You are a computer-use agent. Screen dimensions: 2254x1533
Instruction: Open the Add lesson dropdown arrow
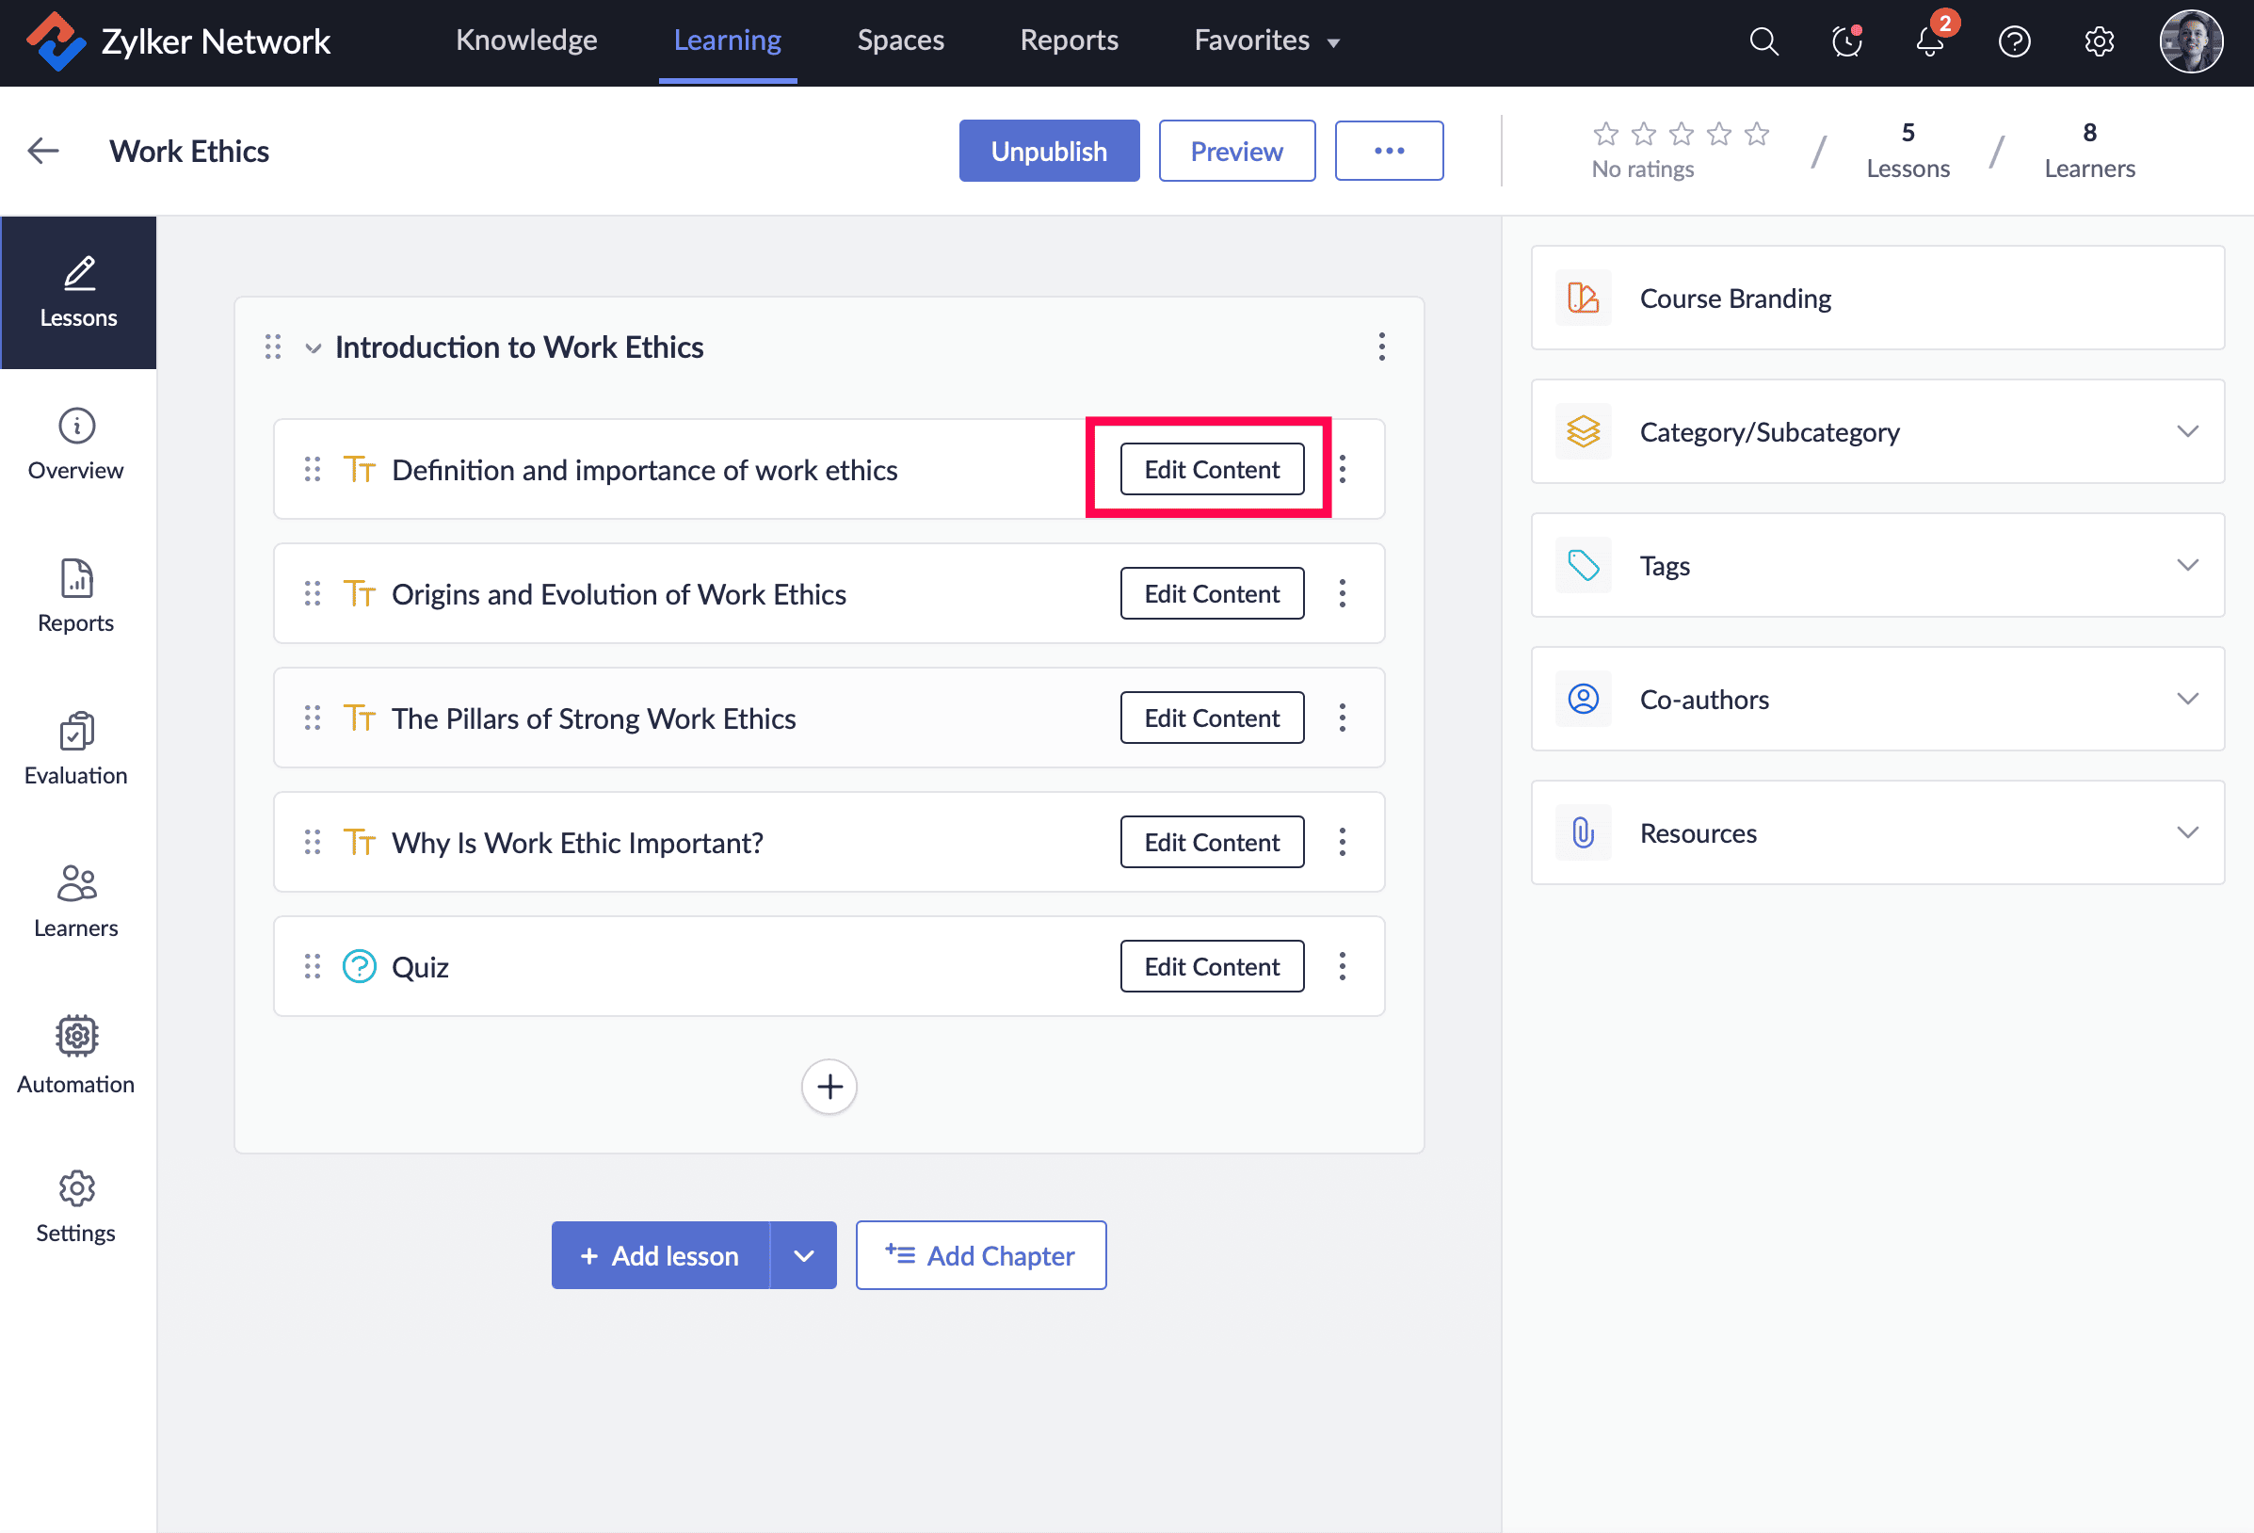pos(803,1255)
